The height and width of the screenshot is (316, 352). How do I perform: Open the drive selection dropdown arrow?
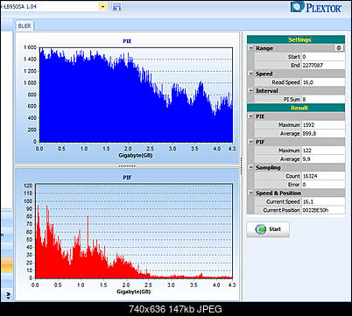102,7
